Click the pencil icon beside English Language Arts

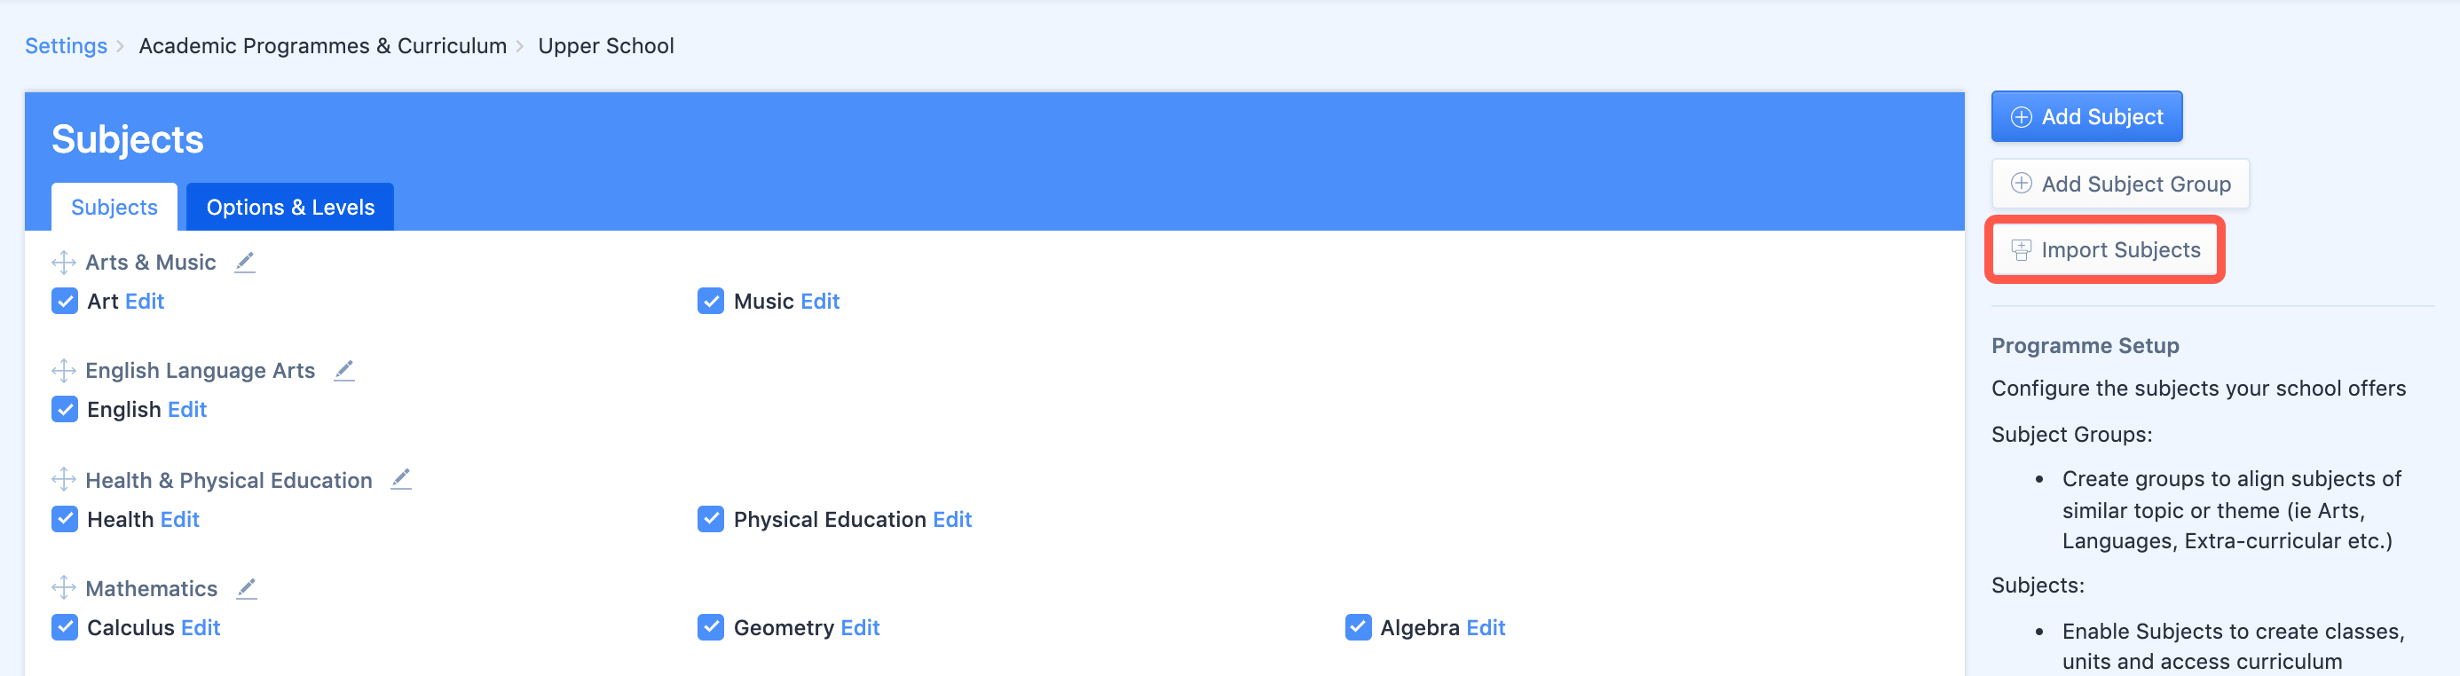tap(344, 371)
